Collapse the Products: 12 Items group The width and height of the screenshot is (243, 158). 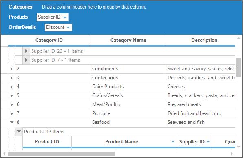[x=19, y=132]
